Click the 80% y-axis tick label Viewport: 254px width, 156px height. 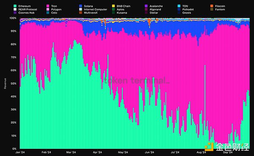(14, 44)
